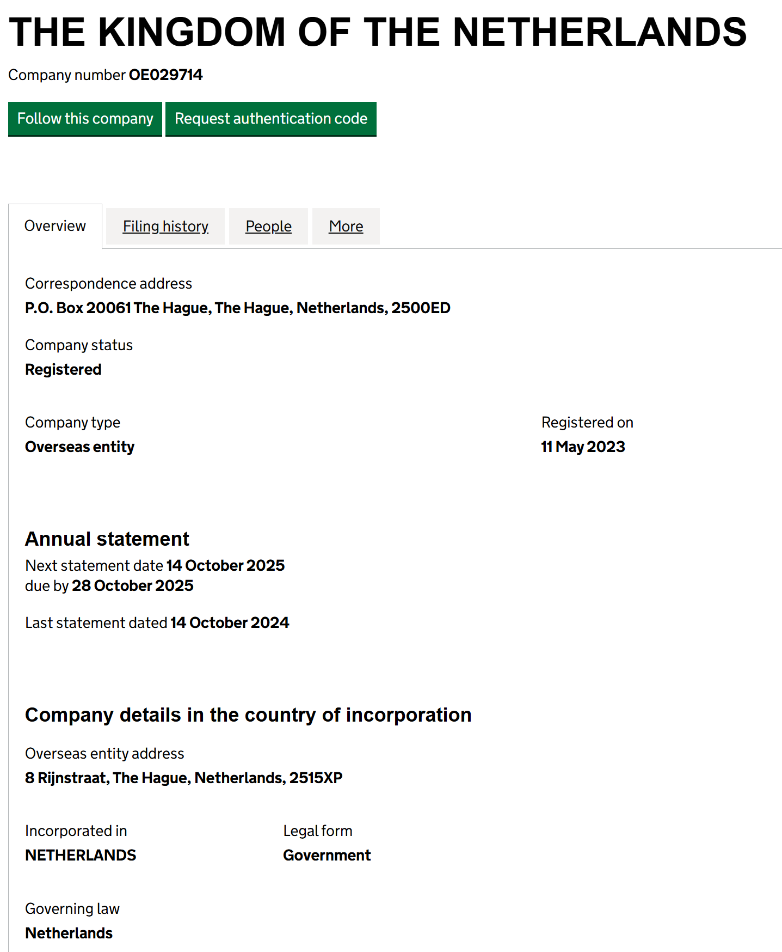The height and width of the screenshot is (952, 782).
Task: Select company number OE029714
Action: [165, 75]
